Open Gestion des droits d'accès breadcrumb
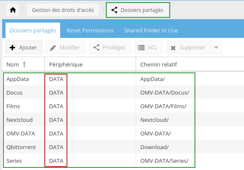The image size is (244, 170). 63,10
